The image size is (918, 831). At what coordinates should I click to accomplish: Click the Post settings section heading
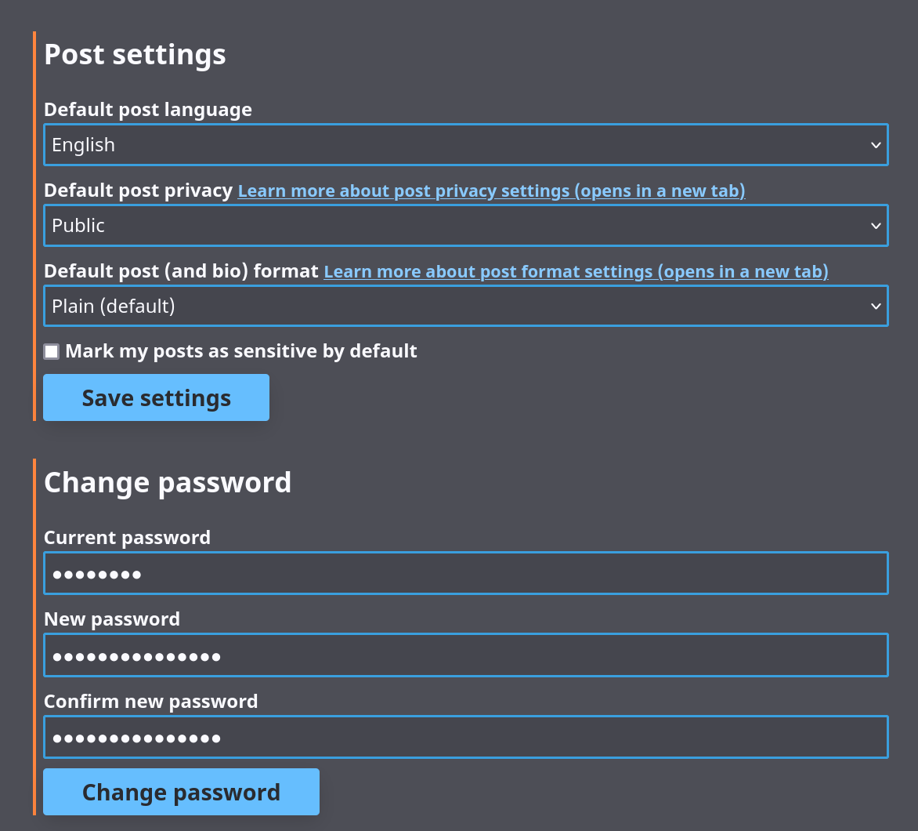click(135, 54)
